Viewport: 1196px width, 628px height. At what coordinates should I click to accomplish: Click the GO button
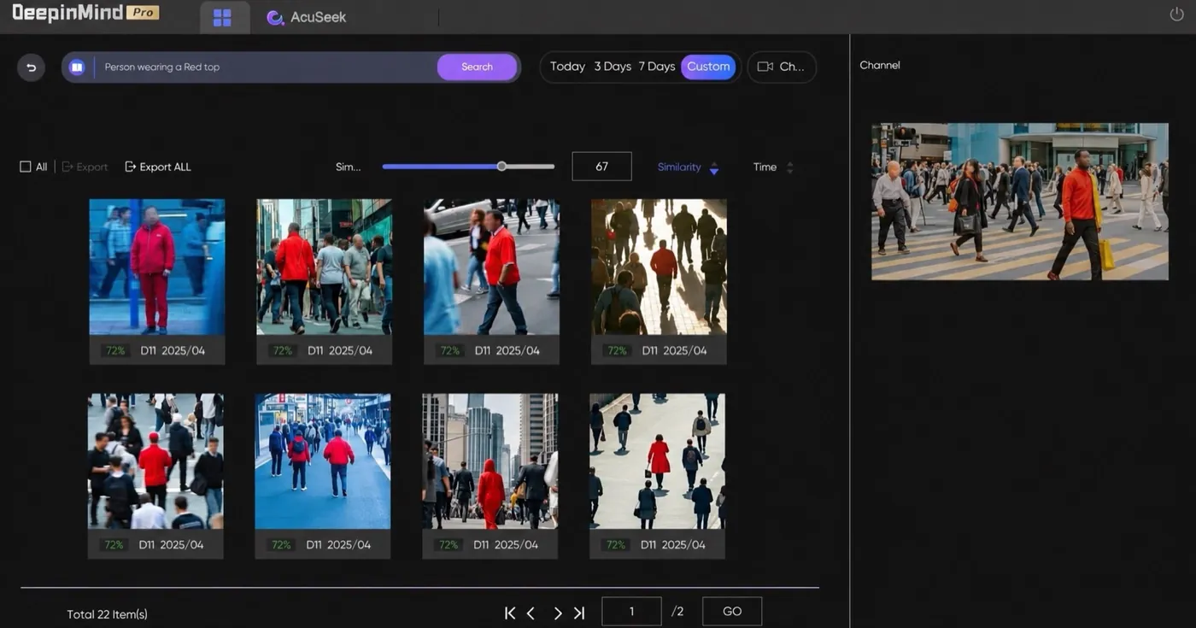pyautogui.click(x=732, y=611)
